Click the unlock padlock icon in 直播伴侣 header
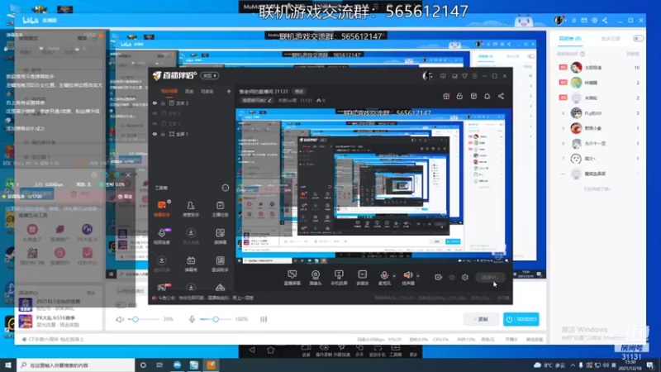This screenshot has height=372, width=661. 459,96
